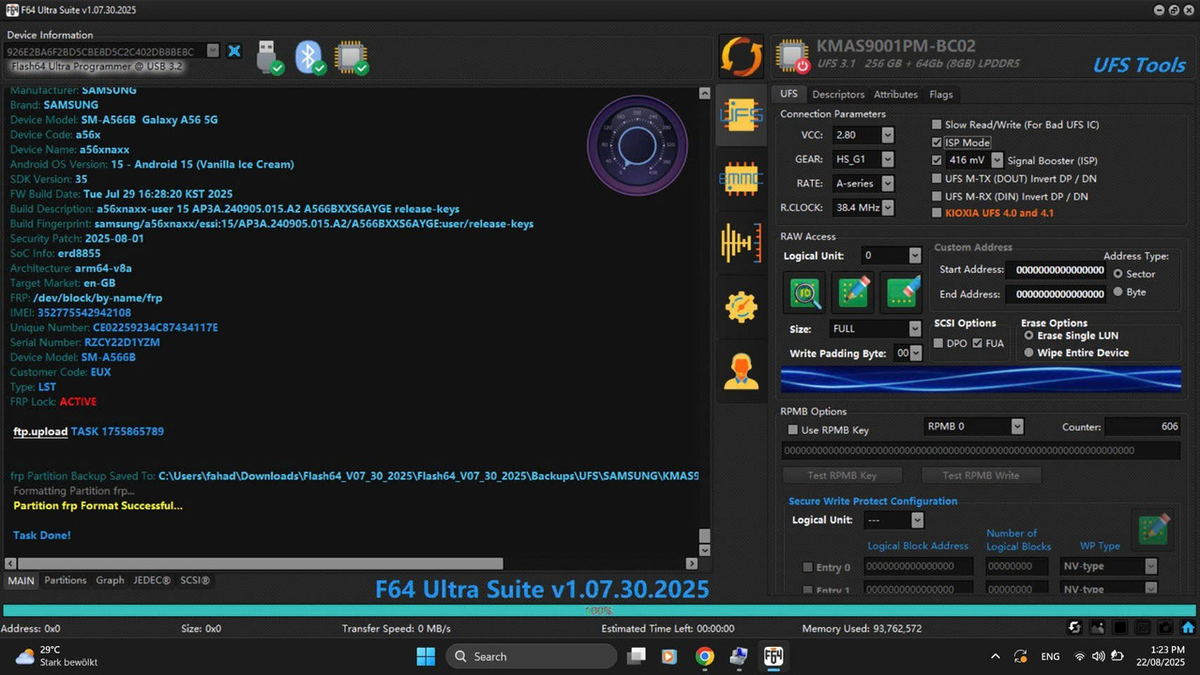Check the KIOXIA UFS 4.0 and 4.1 option
This screenshot has height=675, width=1200.
pos(937,213)
